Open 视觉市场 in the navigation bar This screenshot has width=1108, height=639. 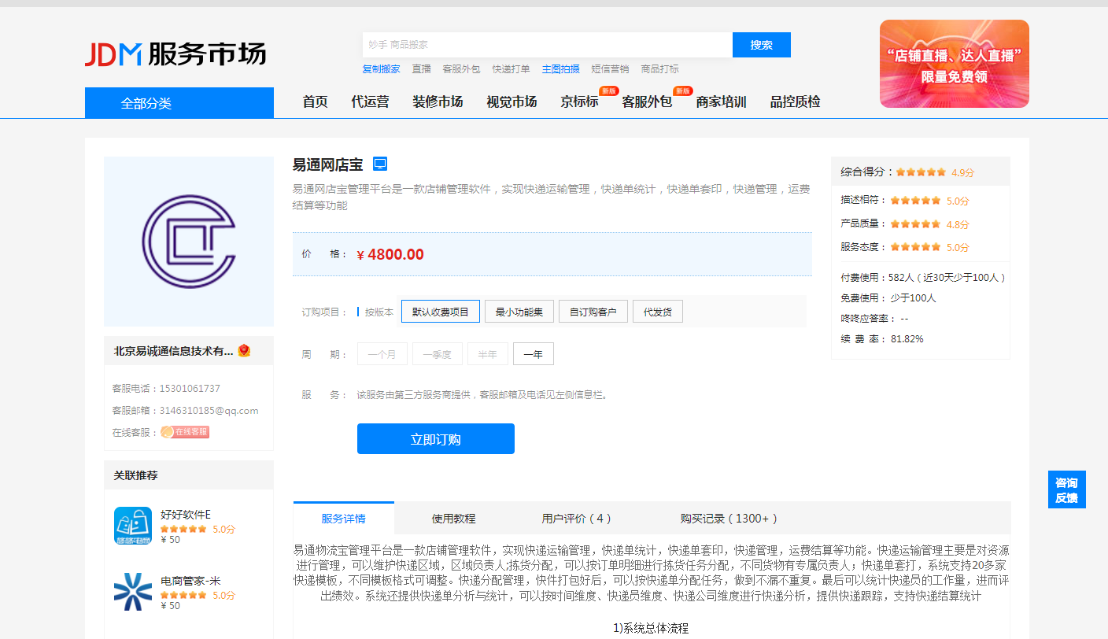(x=512, y=102)
